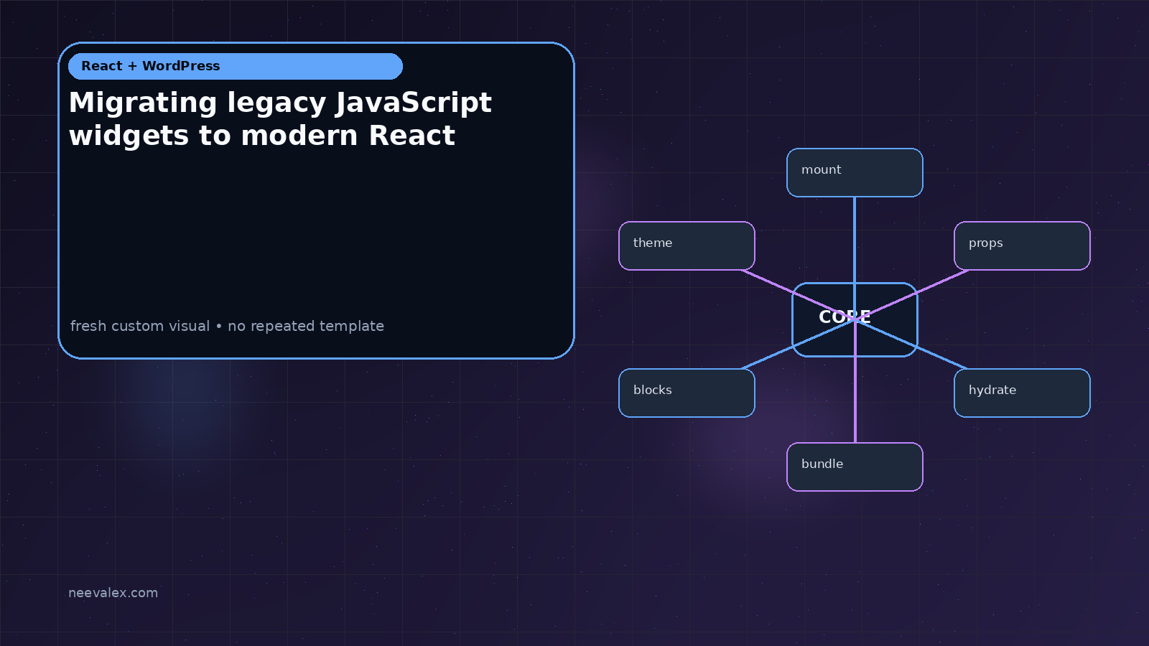Open the neevalex.com link
Image resolution: width=1149 pixels, height=646 pixels.
click(x=113, y=593)
